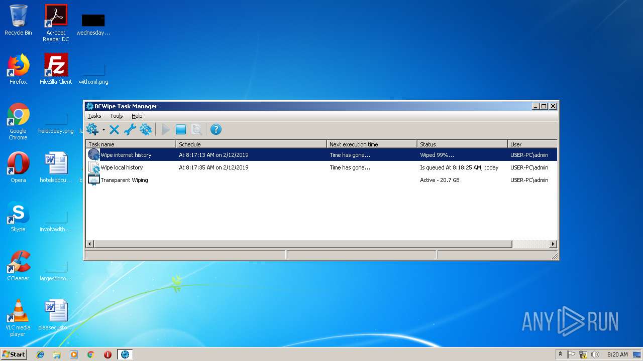Click the Create new task toolbar icon
Image resolution: width=643 pixels, height=361 pixels.
[92, 130]
